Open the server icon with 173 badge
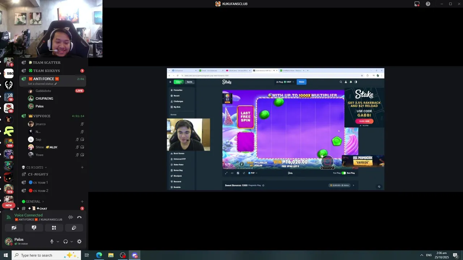Screen dimensions: 463x260 [9, 189]
